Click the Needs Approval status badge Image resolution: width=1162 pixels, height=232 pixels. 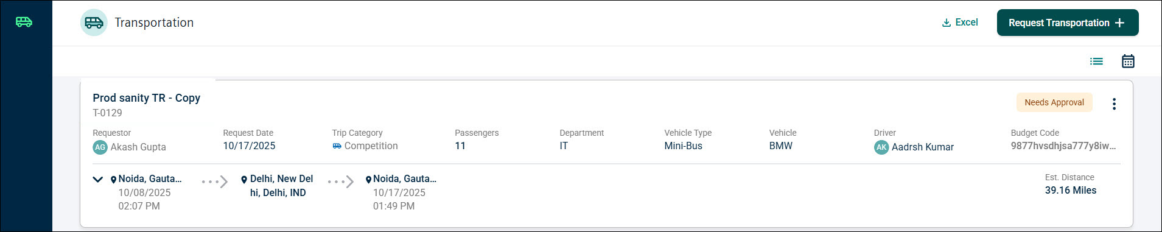[1054, 102]
